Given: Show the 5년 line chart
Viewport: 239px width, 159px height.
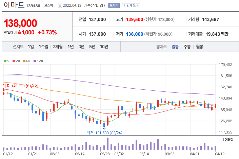Looking at the screenshot, I should pyautogui.click(x=92, y=47).
